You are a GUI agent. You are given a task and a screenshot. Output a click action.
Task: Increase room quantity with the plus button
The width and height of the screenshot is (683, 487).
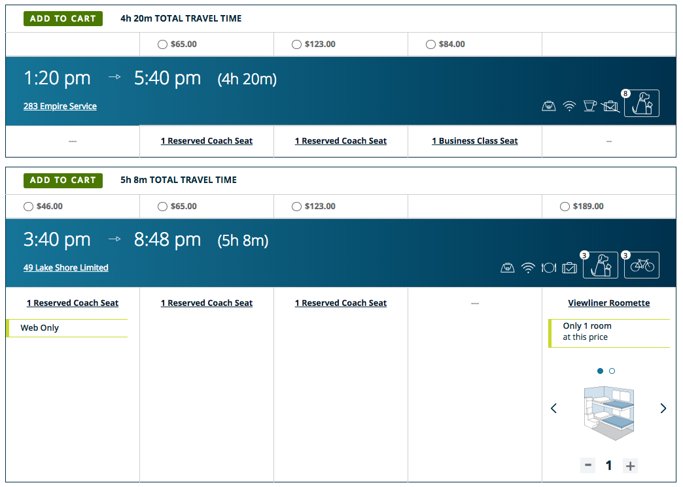630,465
